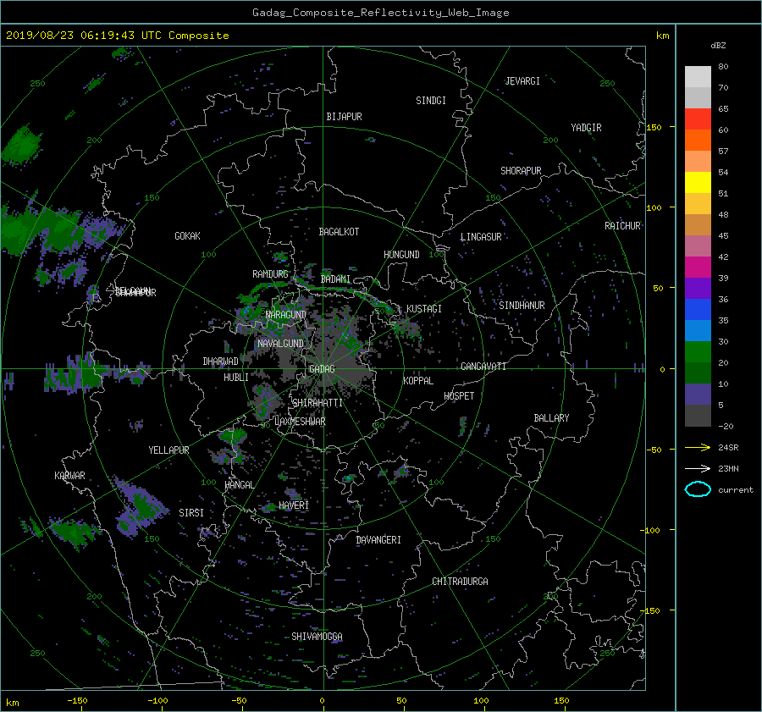Click the white 23MN arrow legend icon
Image resolution: width=762 pixels, height=712 pixels.
coord(698,468)
